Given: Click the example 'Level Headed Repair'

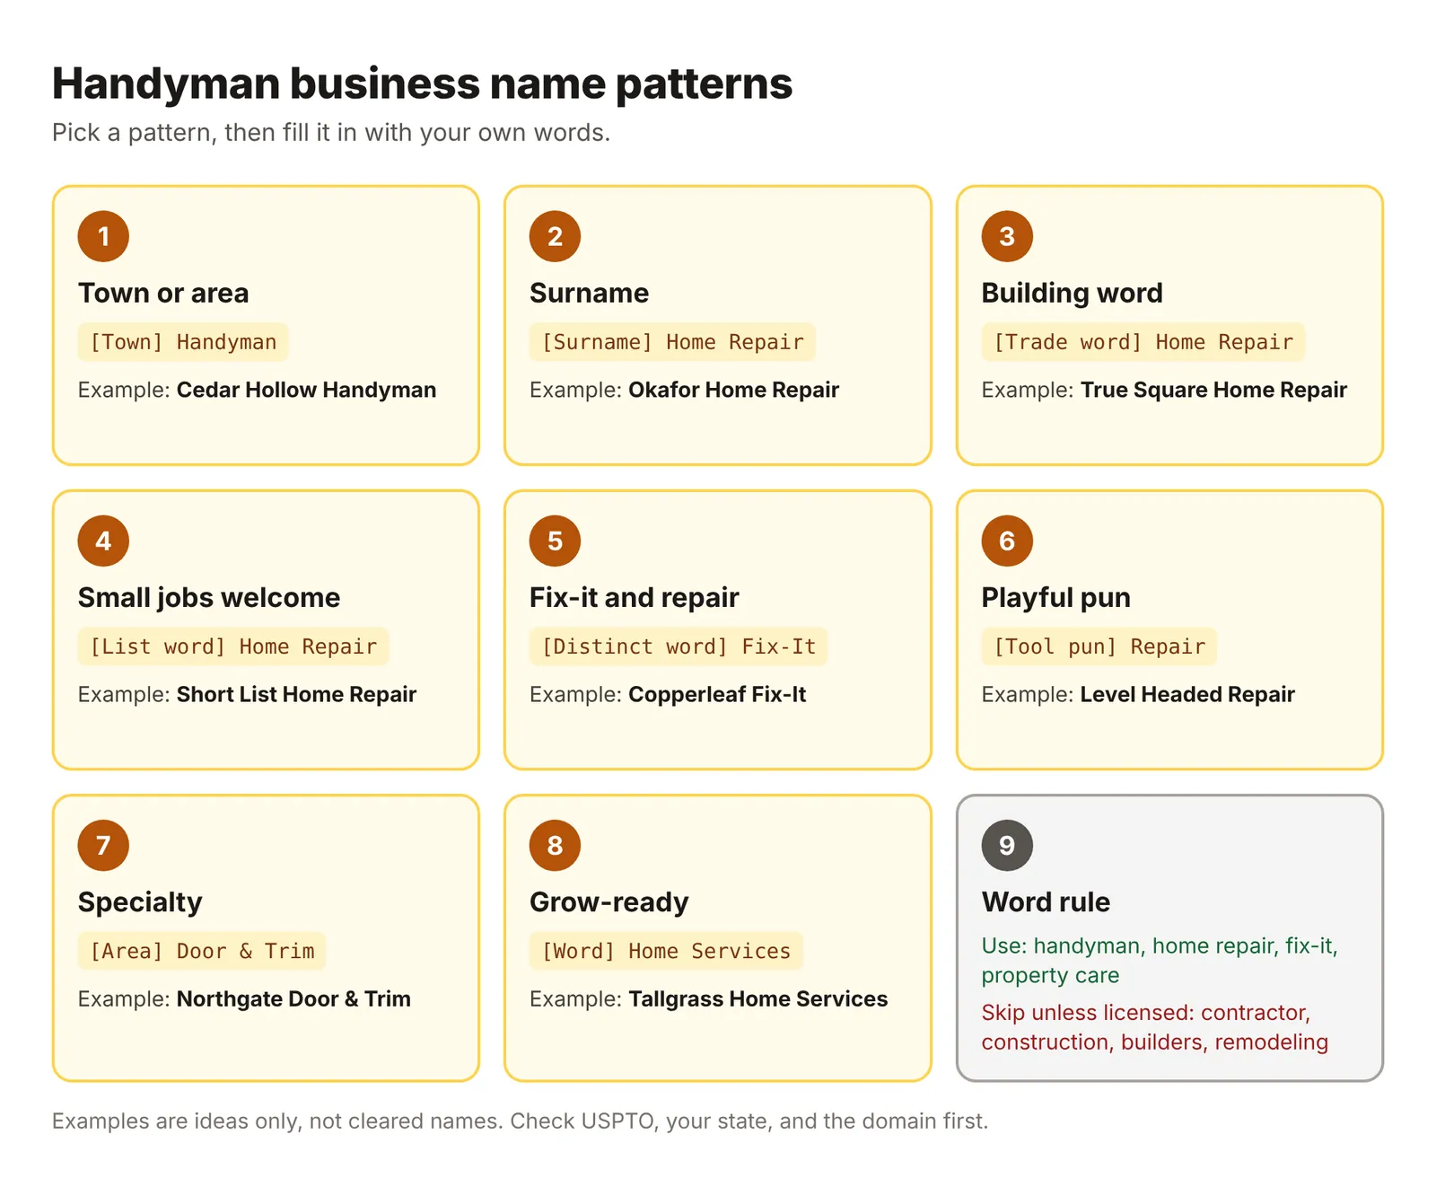Looking at the screenshot, I should click(1187, 694).
